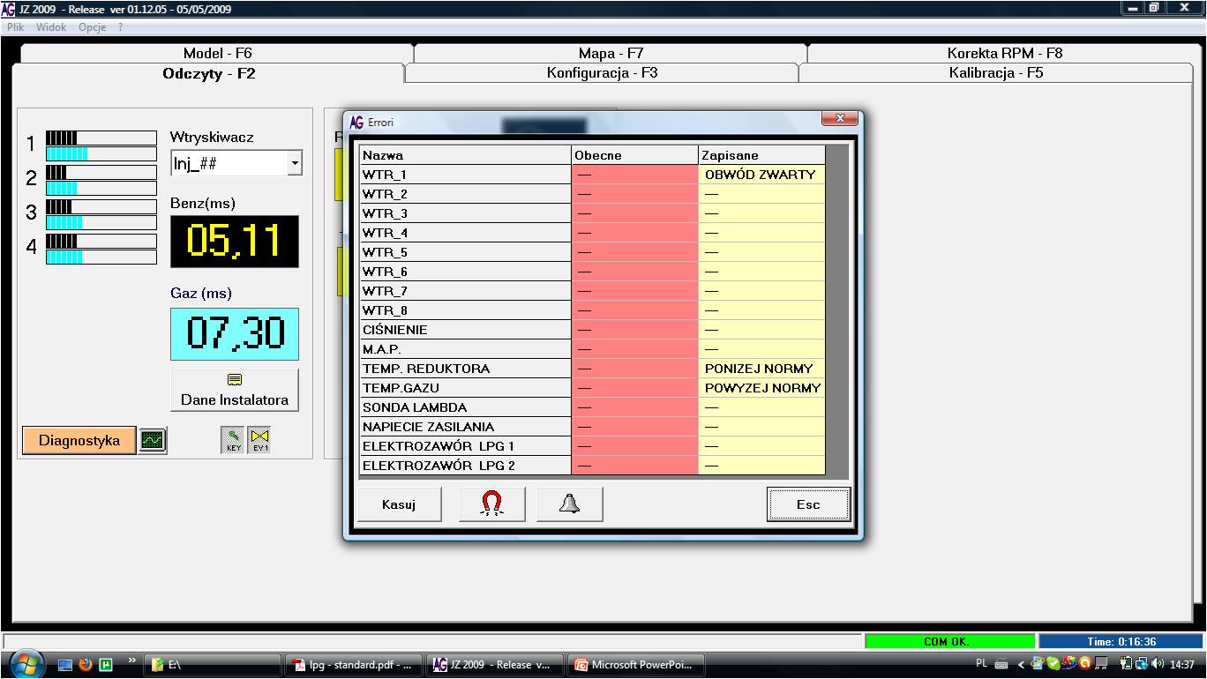Switch to the Korekta RPM - F8 tab
Image resolution: width=1207 pixels, height=679 pixels.
pos(1005,53)
